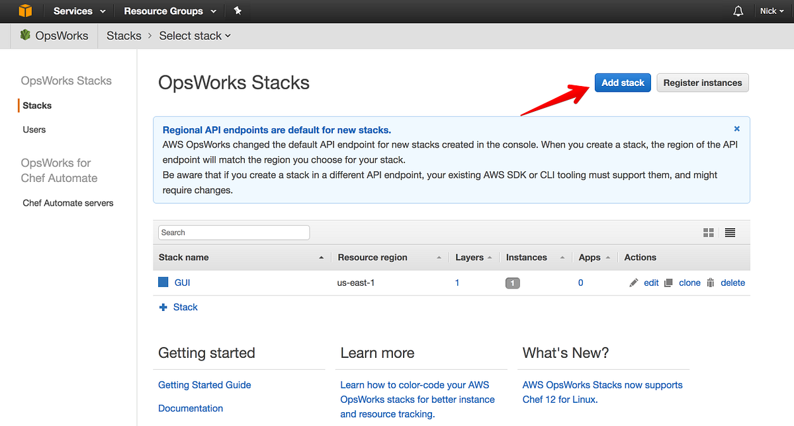This screenshot has width=794, height=426.
Task: Switch stacks to grid view
Action: click(x=708, y=232)
